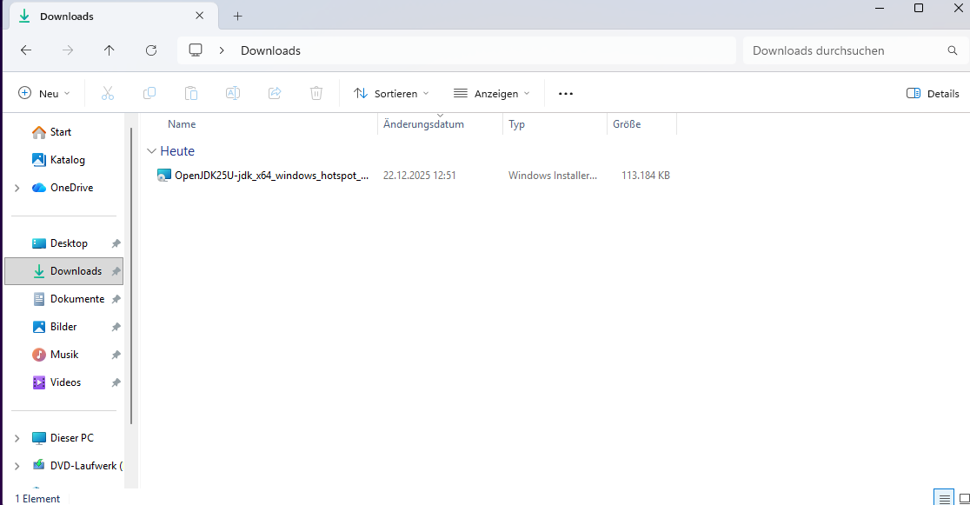This screenshot has width=970, height=505.
Task: Click the Rename icon in toolbar
Action: pos(233,93)
